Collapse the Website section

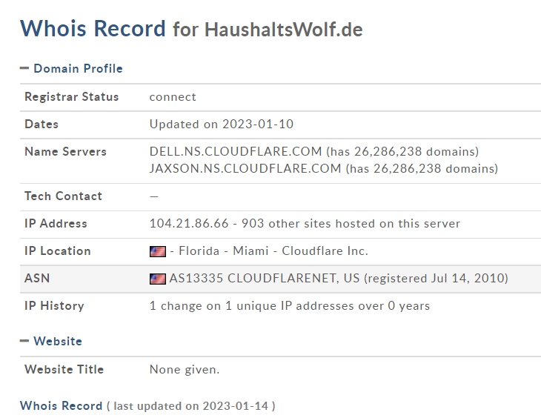(24, 341)
